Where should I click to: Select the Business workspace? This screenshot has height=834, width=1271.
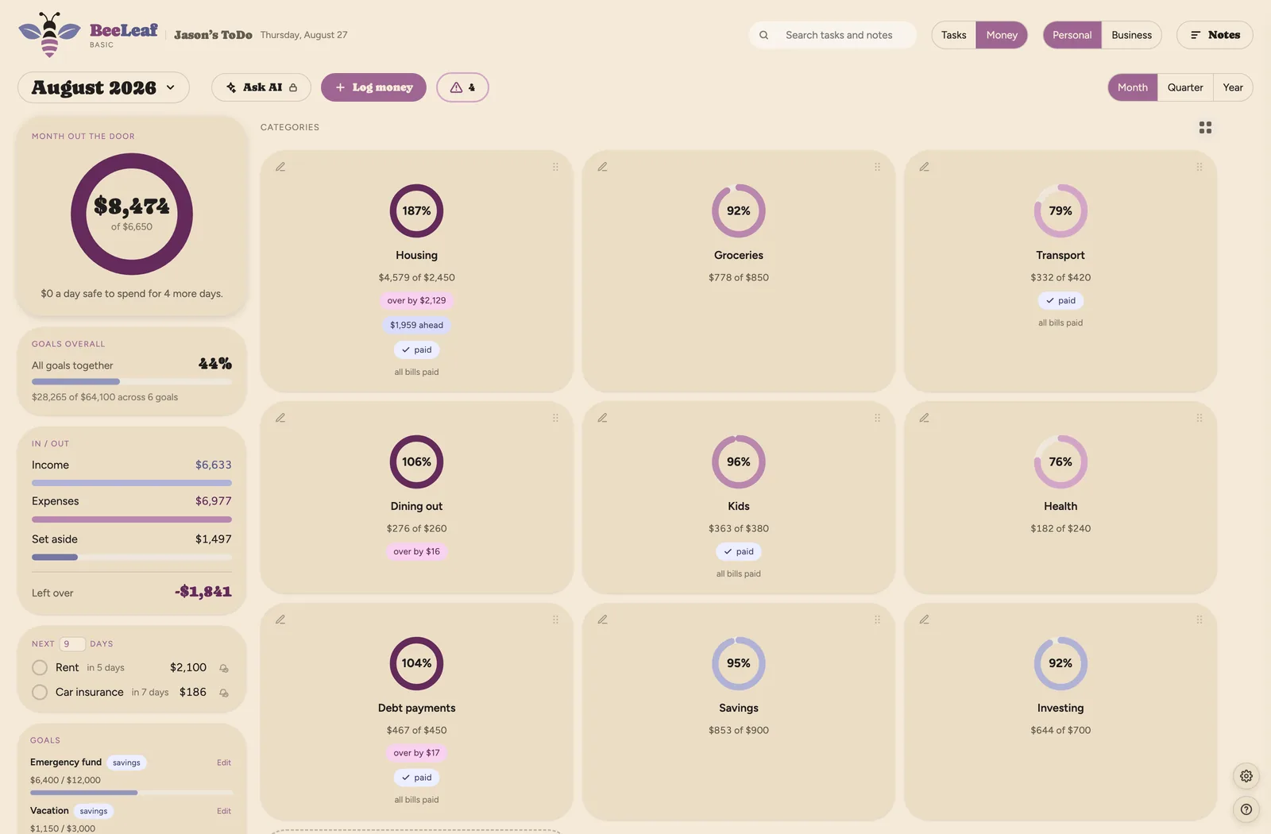pos(1131,35)
